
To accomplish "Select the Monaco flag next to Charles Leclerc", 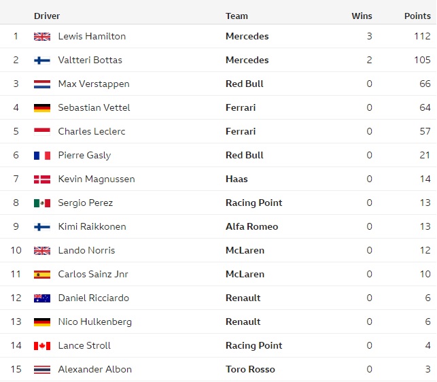I will click(42, 132).
